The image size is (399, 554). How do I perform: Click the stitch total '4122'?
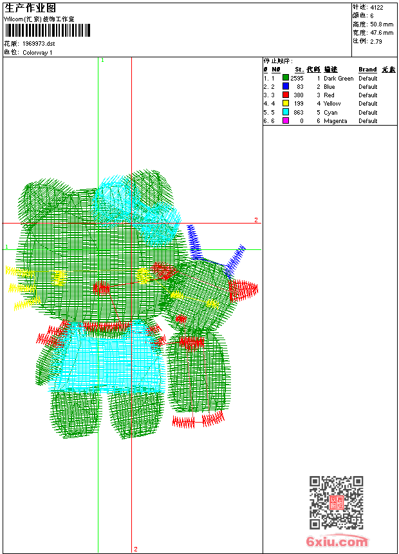pyautogui.click(x=376, y=8)
